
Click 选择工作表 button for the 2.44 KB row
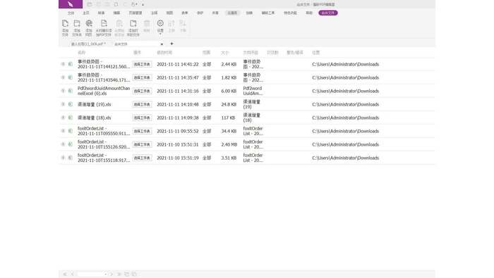click(x=142, y=64)
